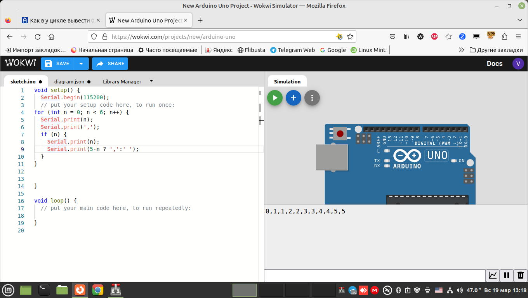Focus the serial monitor input field
Viewport: 528px width, 298px height.
tap(375, 275)
